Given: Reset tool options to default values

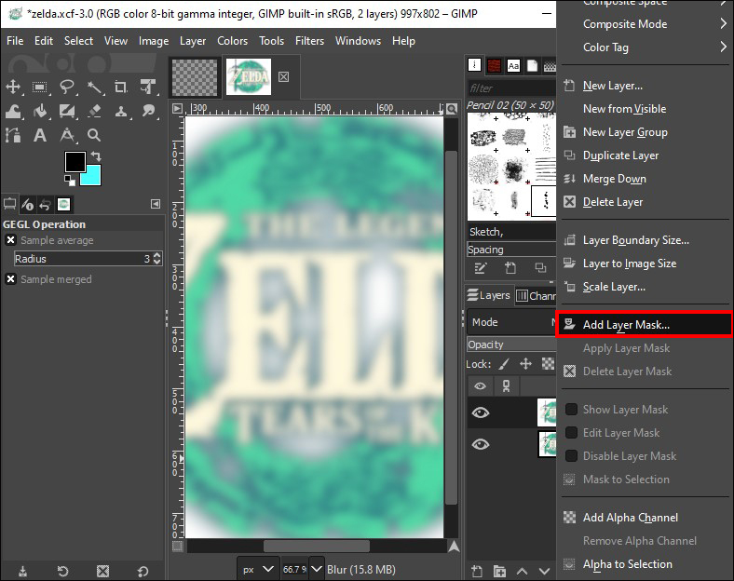Looking at the screenshot, I should (x=143, y=571).
